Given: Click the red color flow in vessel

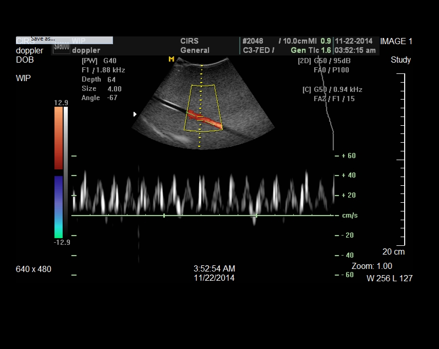Looking at the screenshot, I should (x=204, y=119).
